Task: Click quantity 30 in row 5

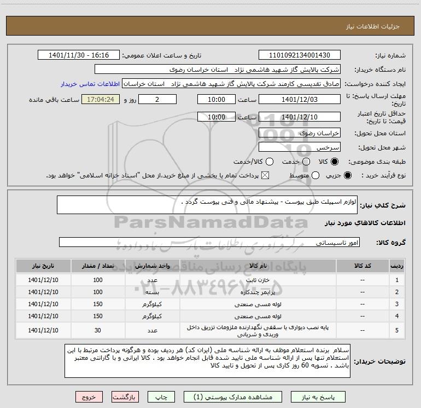Action: (x=98, y=330)
